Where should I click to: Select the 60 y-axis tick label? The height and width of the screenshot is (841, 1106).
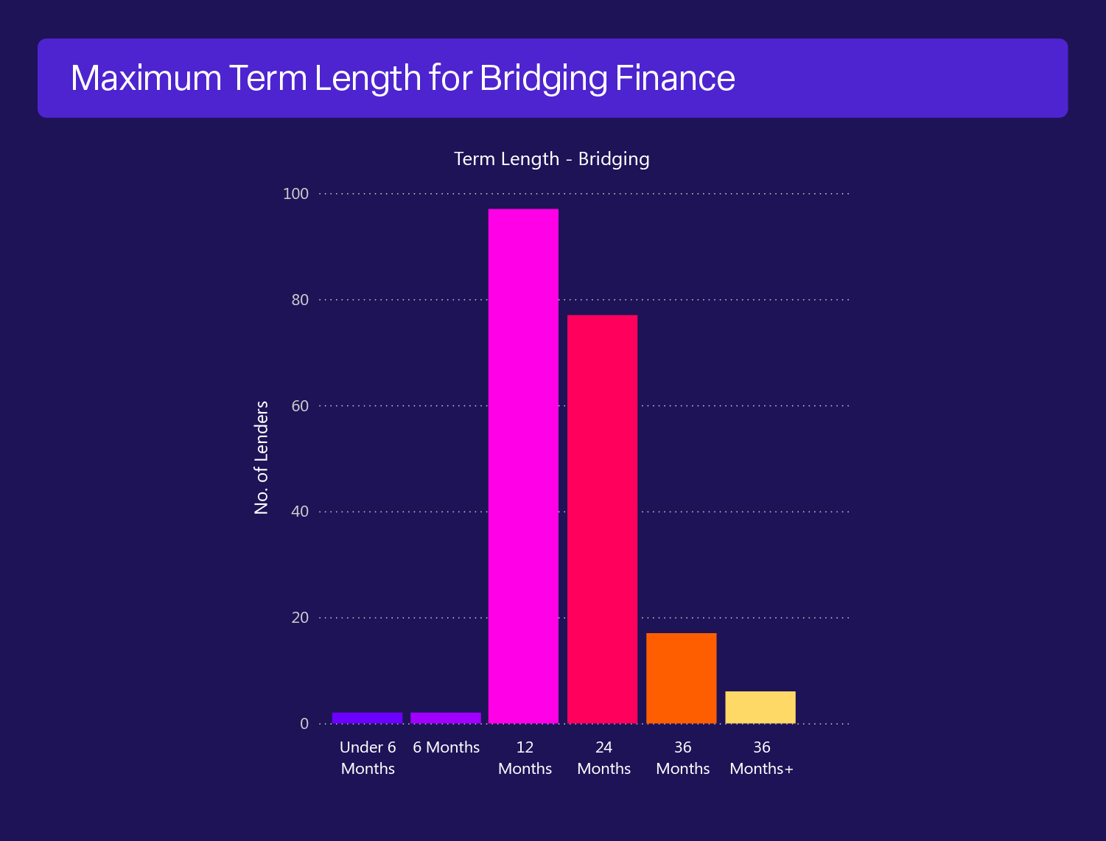[300, 406]
